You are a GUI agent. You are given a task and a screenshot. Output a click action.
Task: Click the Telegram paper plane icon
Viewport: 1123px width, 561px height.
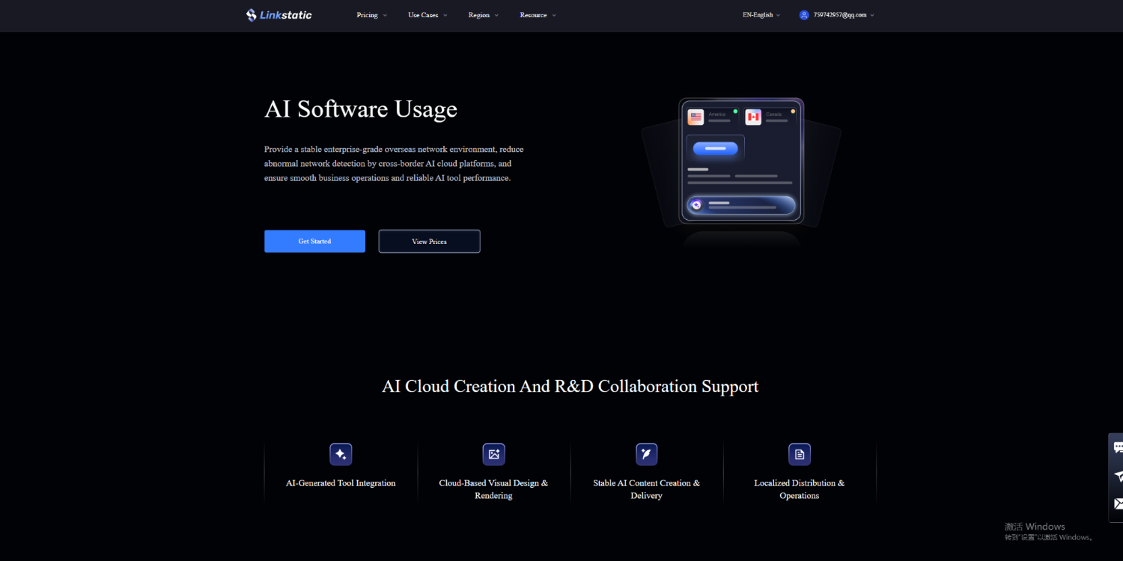(1118, 476)
